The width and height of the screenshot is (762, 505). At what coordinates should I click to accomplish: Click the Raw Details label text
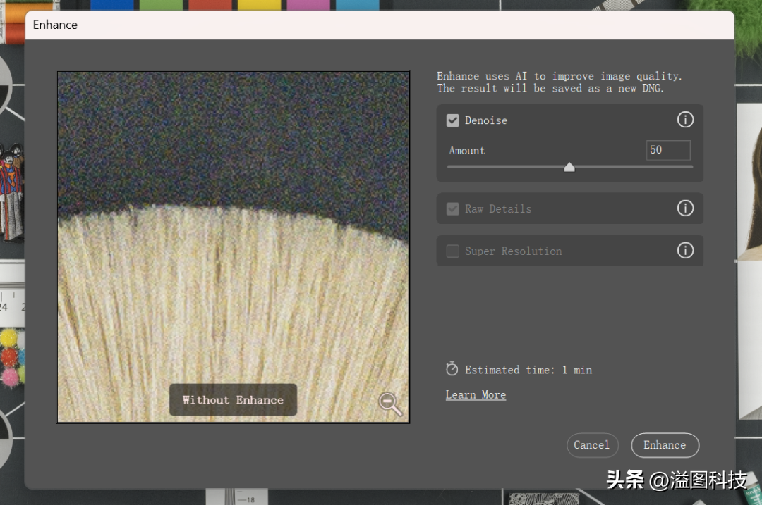[x=498, y=208]
